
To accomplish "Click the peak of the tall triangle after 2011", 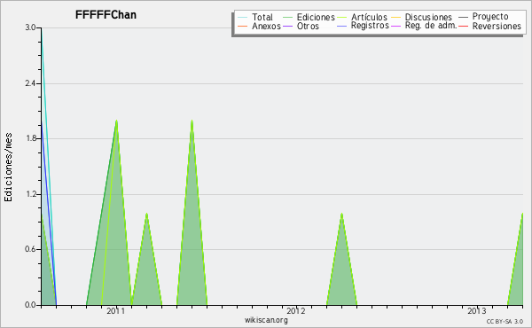I will (x=192, y=121).
